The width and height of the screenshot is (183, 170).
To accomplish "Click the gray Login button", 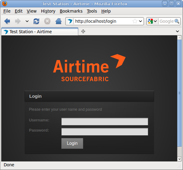I will [x=72, y=143].
